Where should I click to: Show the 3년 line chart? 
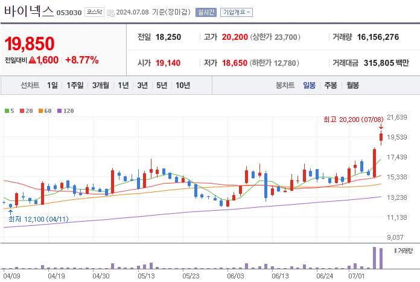[x=142, y=85]
